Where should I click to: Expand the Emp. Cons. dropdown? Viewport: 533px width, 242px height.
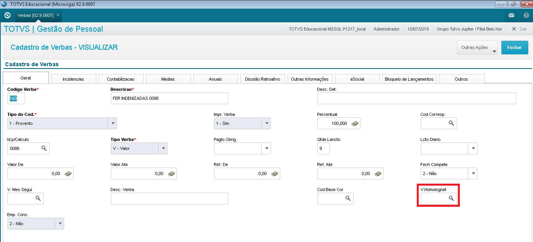click(59, 224)
